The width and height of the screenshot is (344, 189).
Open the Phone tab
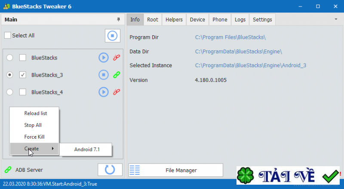(220, 19)
